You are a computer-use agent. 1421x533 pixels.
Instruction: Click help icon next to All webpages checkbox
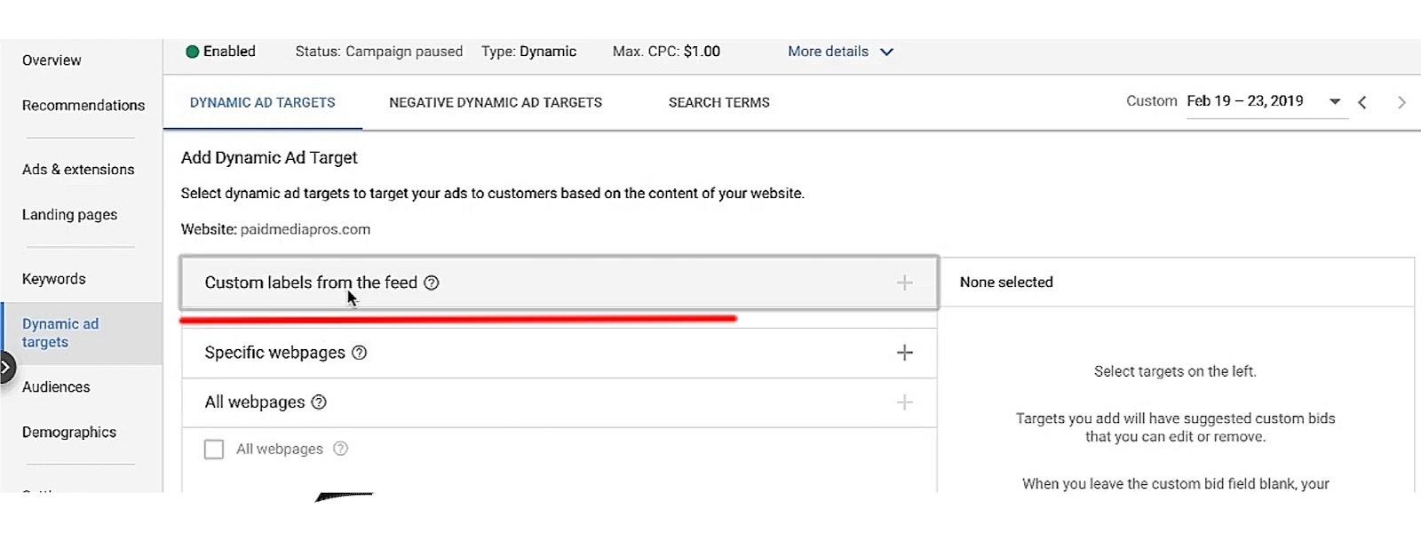click(x=340, y=449)
